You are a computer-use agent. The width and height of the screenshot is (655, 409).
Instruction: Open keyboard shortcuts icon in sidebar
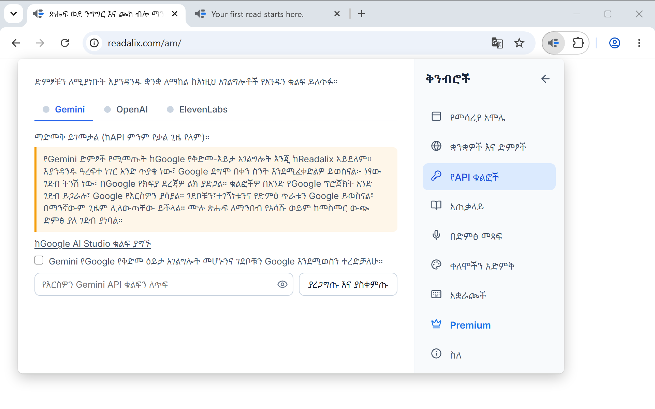[x=436, y=294]
